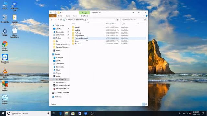Image resolution: width=207 pixels, height=116 pixels.
Task: Open TeamViewer desktop shortcut
Action: 5,59
